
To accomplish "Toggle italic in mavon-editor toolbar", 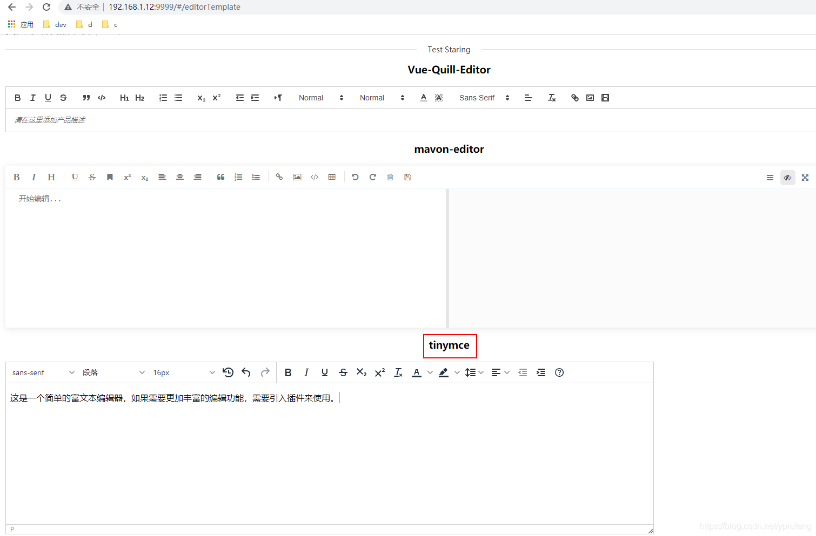I will (x=34, y=177).
